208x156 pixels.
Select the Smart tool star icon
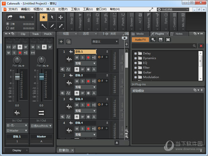pos(44,17)
